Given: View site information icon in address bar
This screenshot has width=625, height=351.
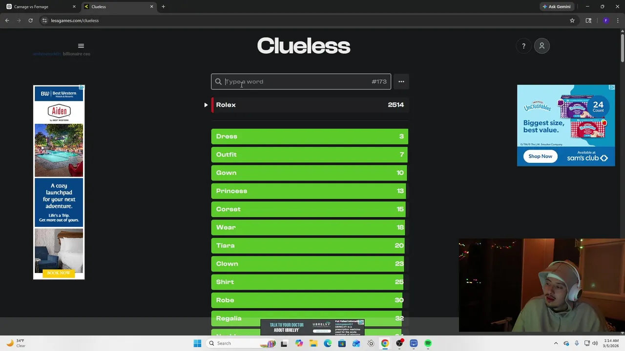Looking at the screenshot, I should point(44,20).
